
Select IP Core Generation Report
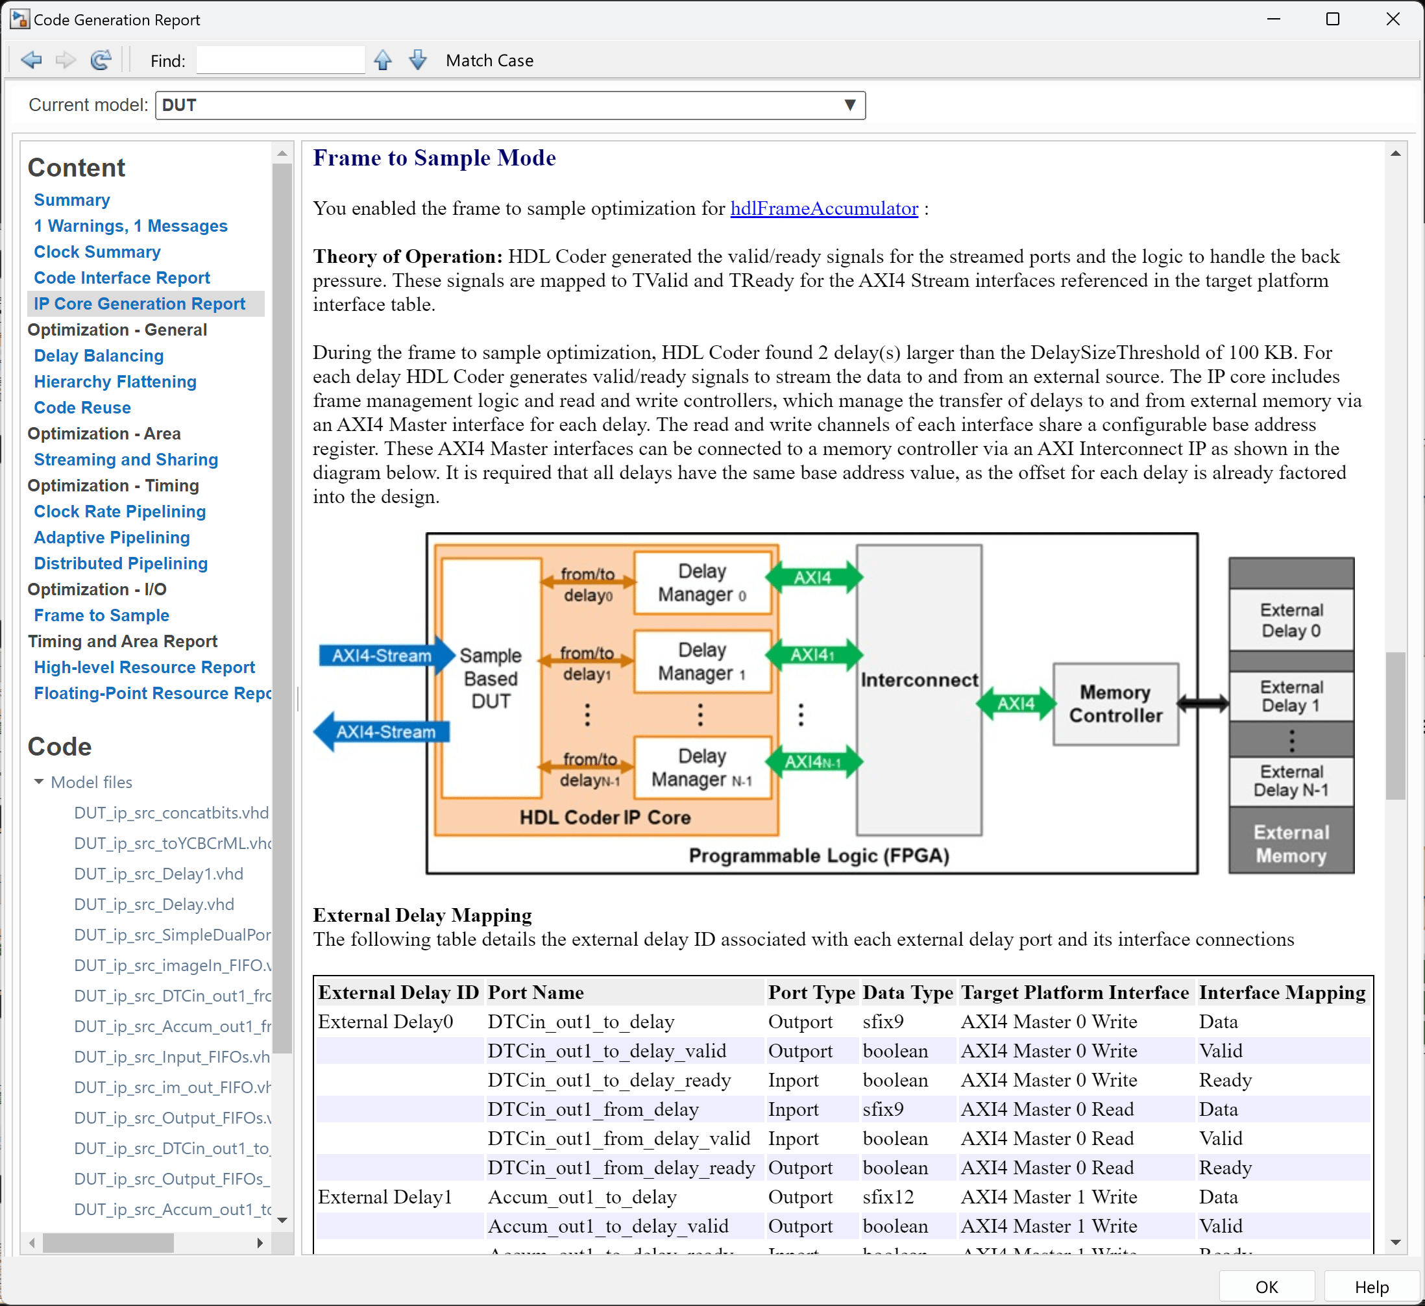point(140,304)
